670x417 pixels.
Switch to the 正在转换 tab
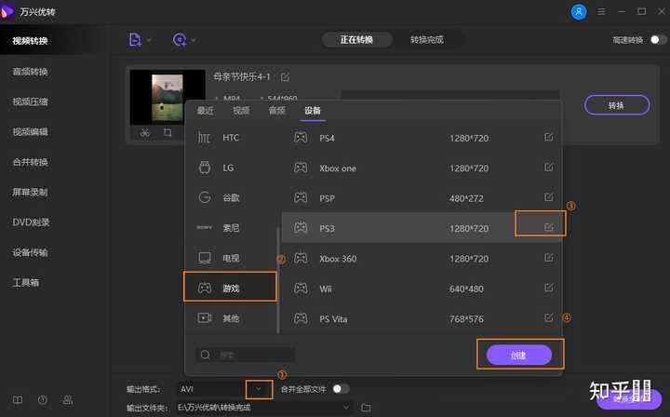[356, 40]
